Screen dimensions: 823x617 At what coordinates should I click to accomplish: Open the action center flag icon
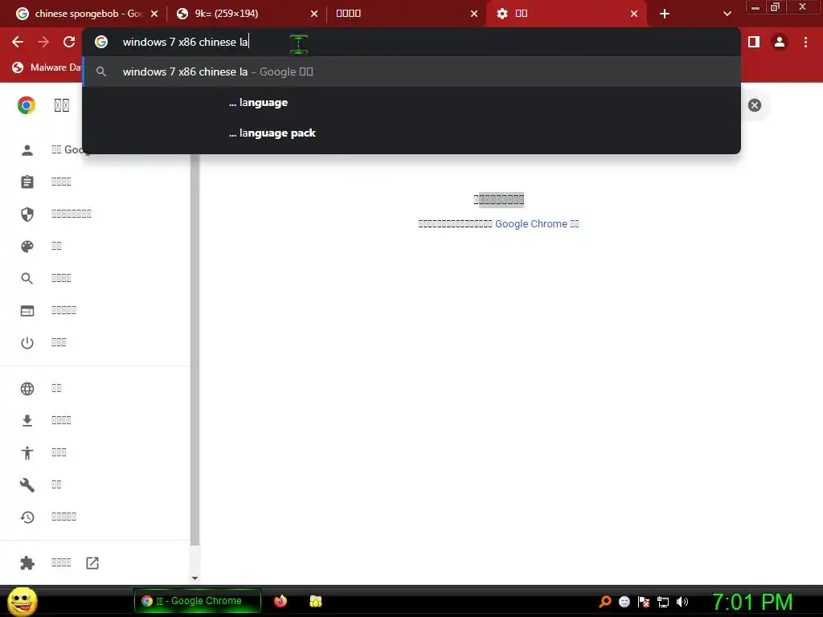[644, 602]
